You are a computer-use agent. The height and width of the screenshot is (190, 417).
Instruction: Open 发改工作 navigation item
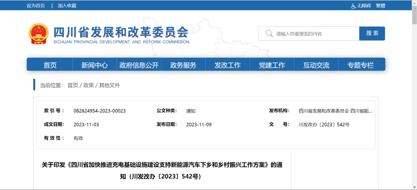tap(227, 65)
